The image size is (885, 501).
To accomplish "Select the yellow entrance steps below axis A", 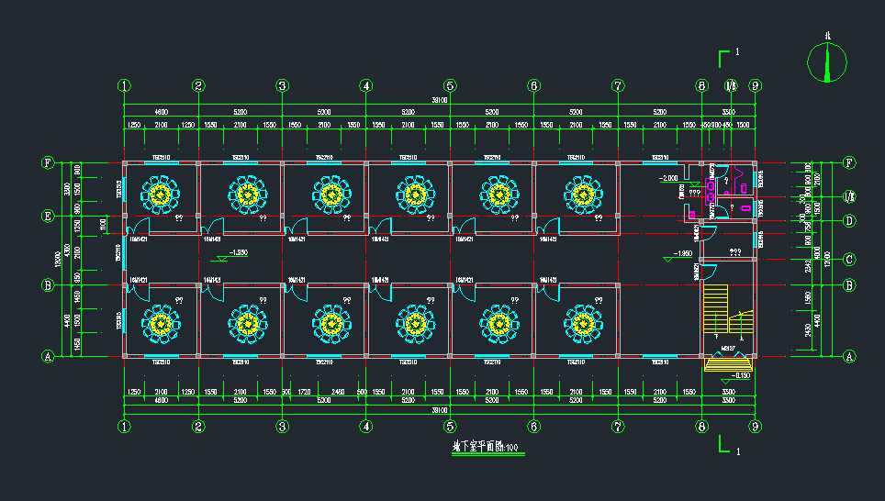I will click(728, 364).
